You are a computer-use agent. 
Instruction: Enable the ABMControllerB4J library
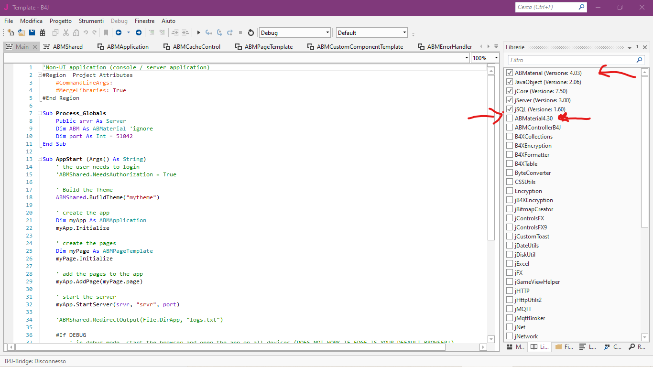[510, 128]
